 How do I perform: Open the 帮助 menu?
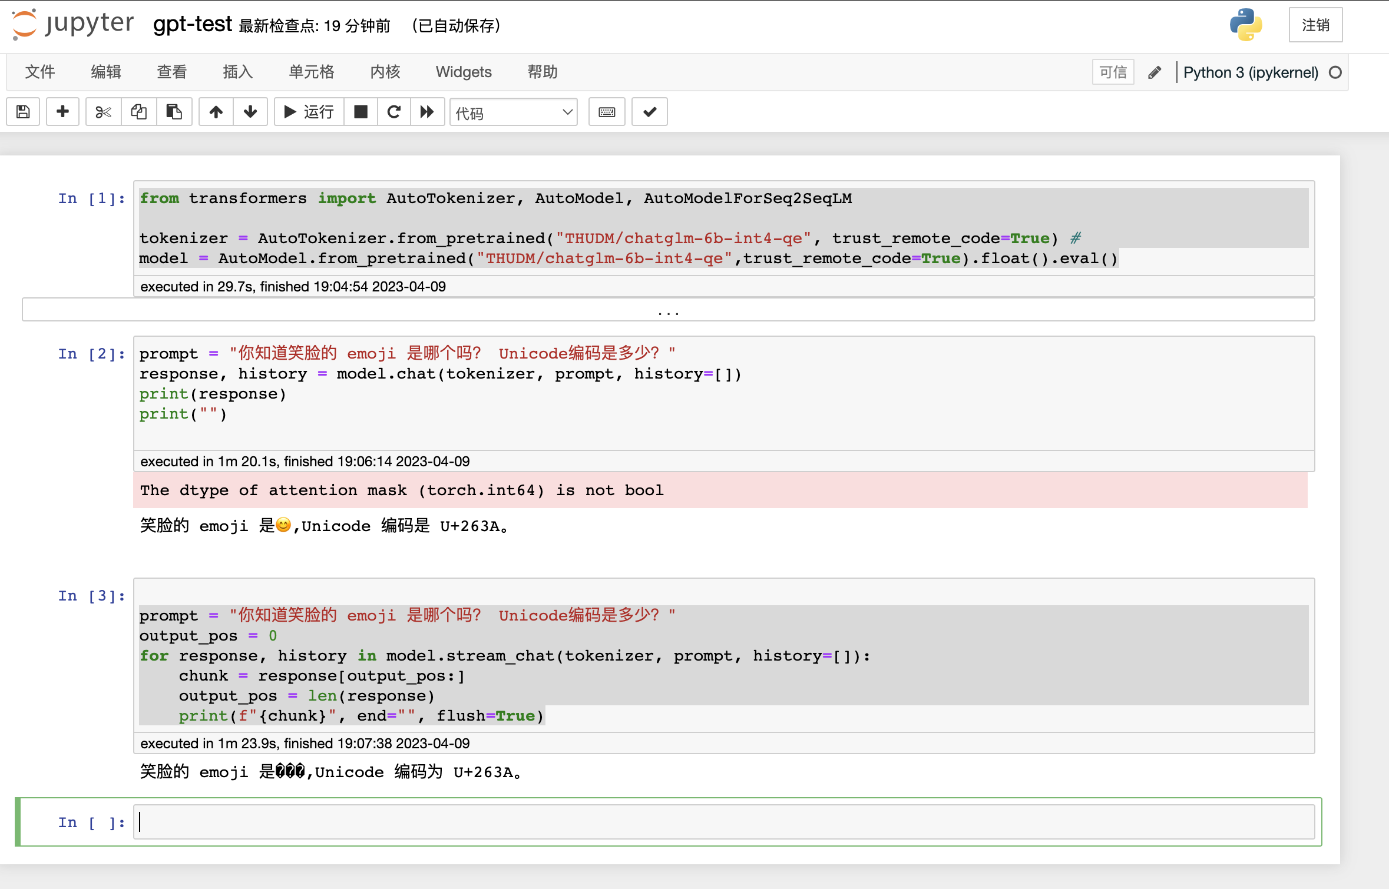click(543, 72)
